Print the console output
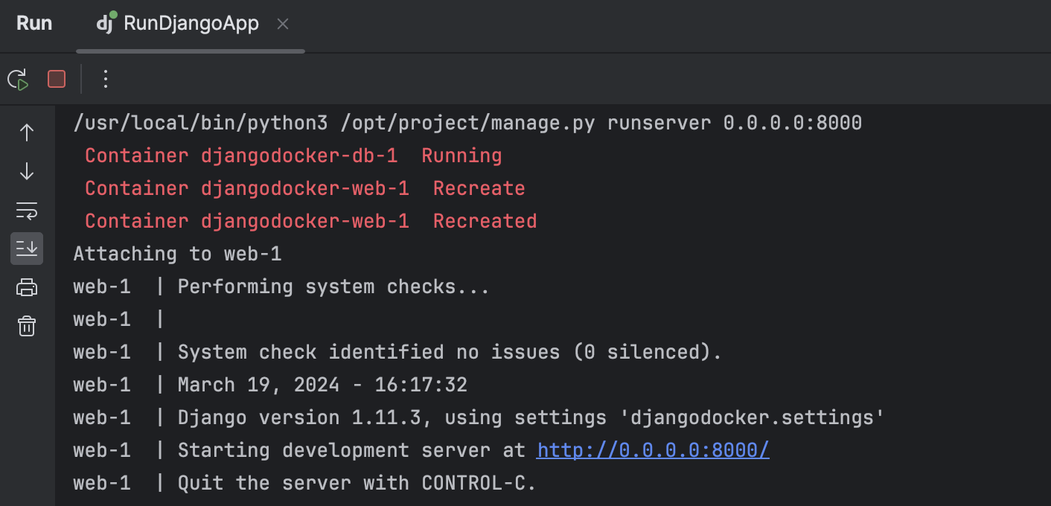This screenshot has width=1051, height=506. click(x=27, y=287)
